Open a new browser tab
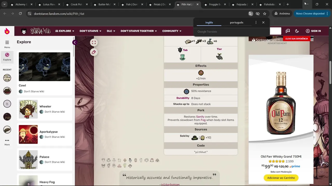 tap(288, 4)
